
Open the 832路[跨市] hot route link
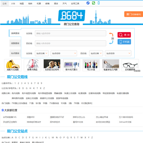coord(87,103)
